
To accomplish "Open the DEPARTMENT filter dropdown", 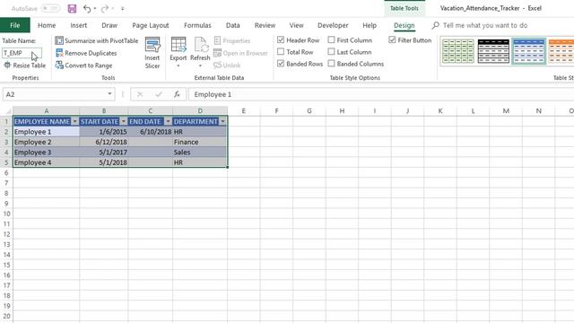I will pos(222,122).
